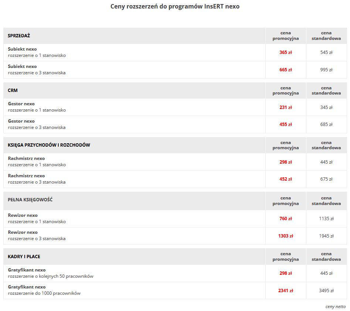This screenshot has width=350, height=311.
Task: Open Gratyfikant nexo 50 pracowników entry
Action: click(x=50, y=273)
